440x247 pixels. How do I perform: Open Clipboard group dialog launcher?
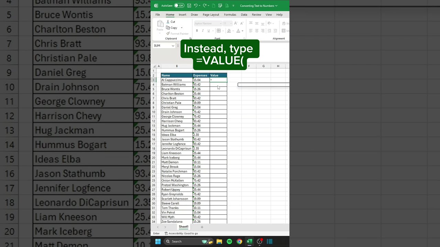click(190, 38)
